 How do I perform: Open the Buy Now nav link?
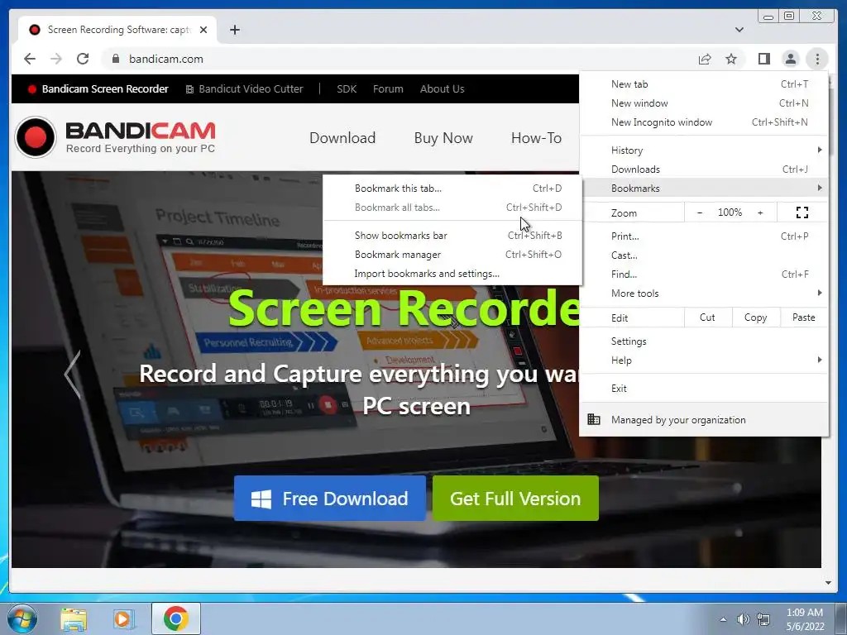tap(443, 138)
